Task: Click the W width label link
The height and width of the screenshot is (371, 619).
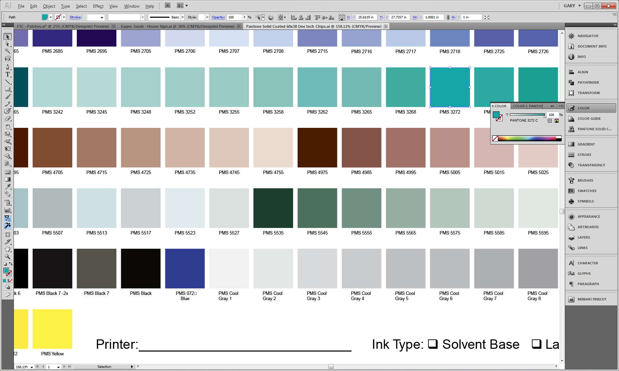Action: 415,17
